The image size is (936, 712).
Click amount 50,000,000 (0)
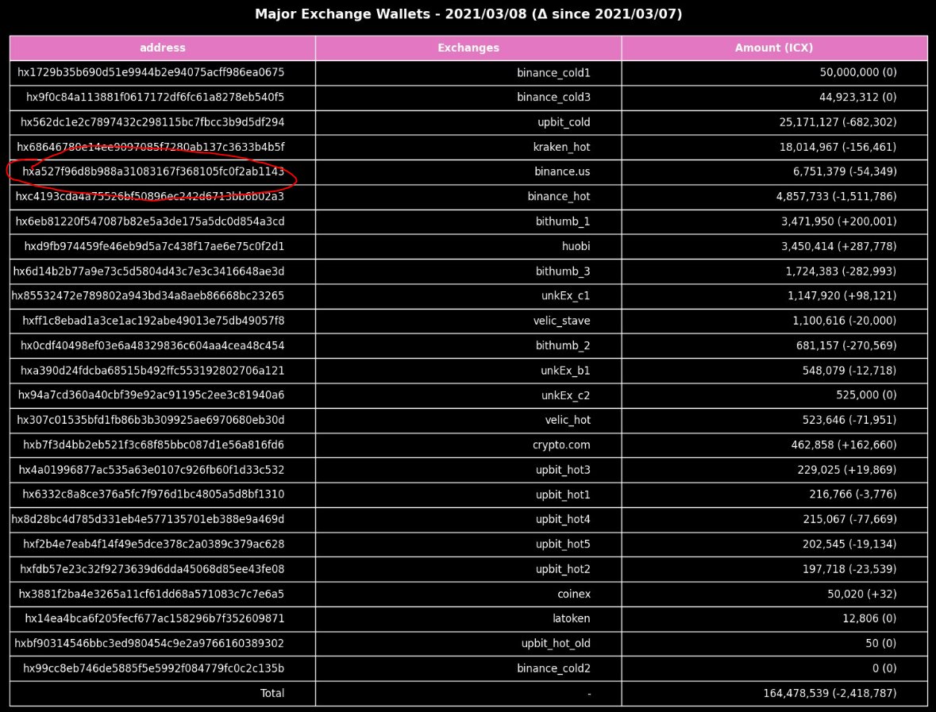pos(857,72)
